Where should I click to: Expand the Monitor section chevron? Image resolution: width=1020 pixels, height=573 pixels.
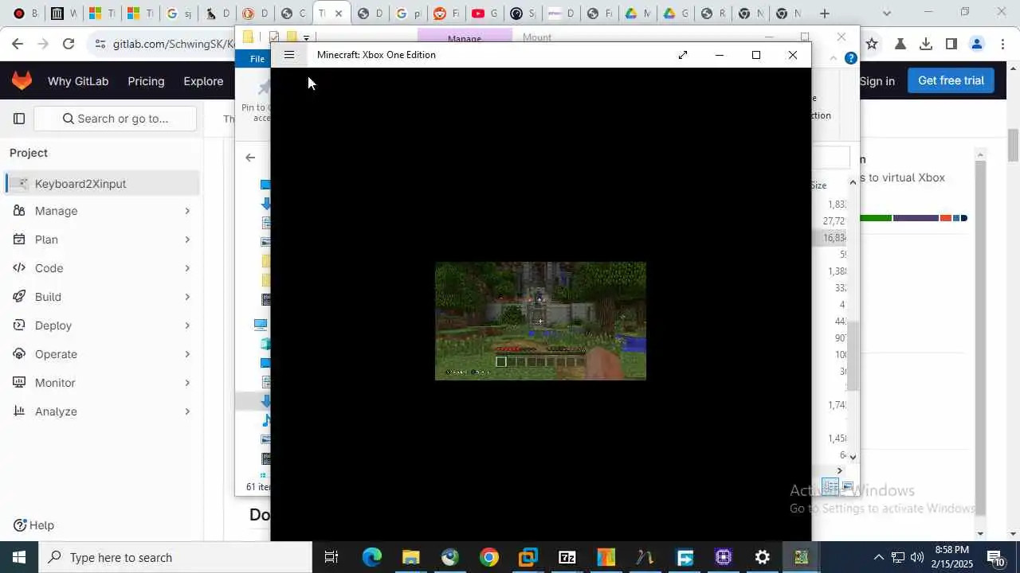(187, 383)
